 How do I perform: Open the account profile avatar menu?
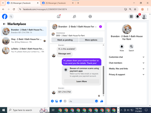coord(144,17)
